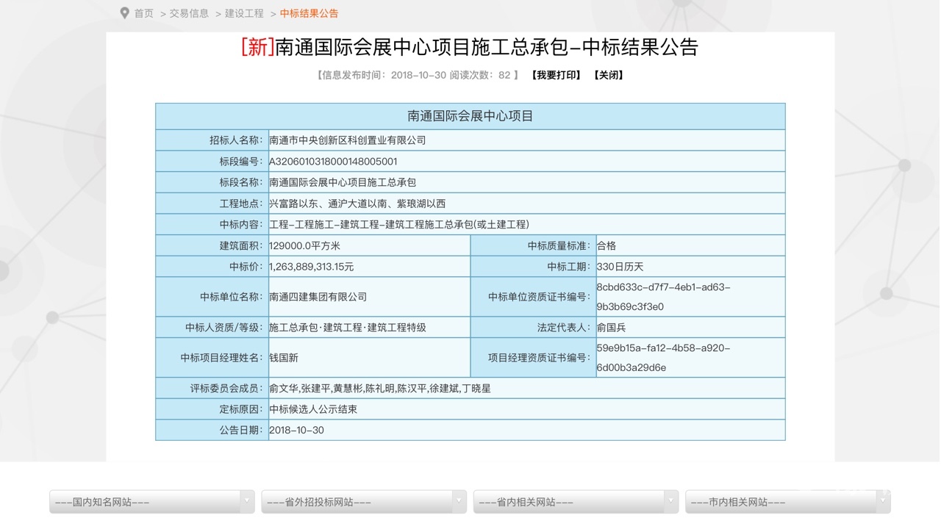Select winning bidder 南通四建集团有限公司
This screenshot has height=529, width=941.
pos(318,297)
